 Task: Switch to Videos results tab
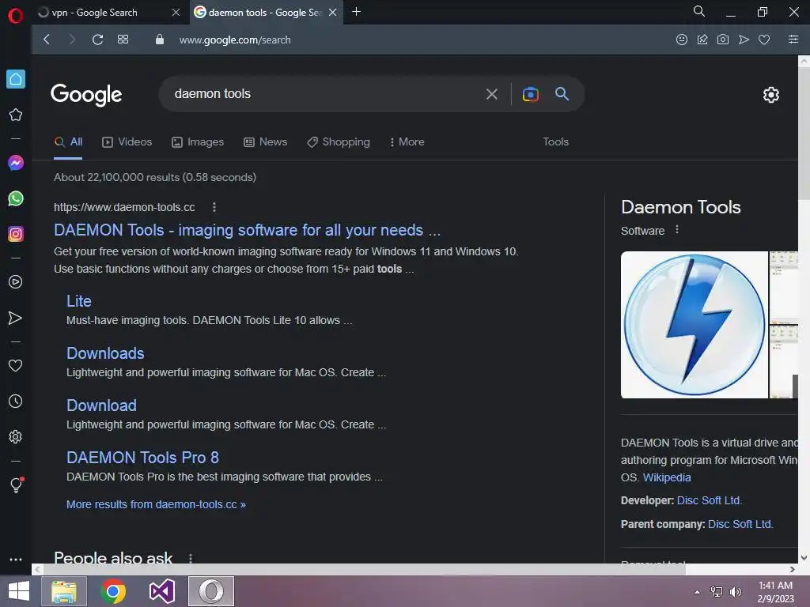tap(127, 142)
